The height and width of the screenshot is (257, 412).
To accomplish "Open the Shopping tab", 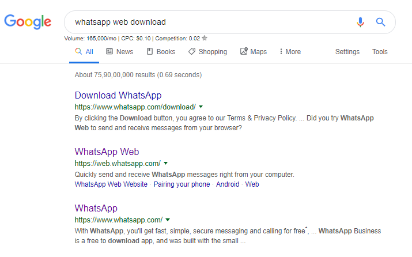I will pos(207,52).
